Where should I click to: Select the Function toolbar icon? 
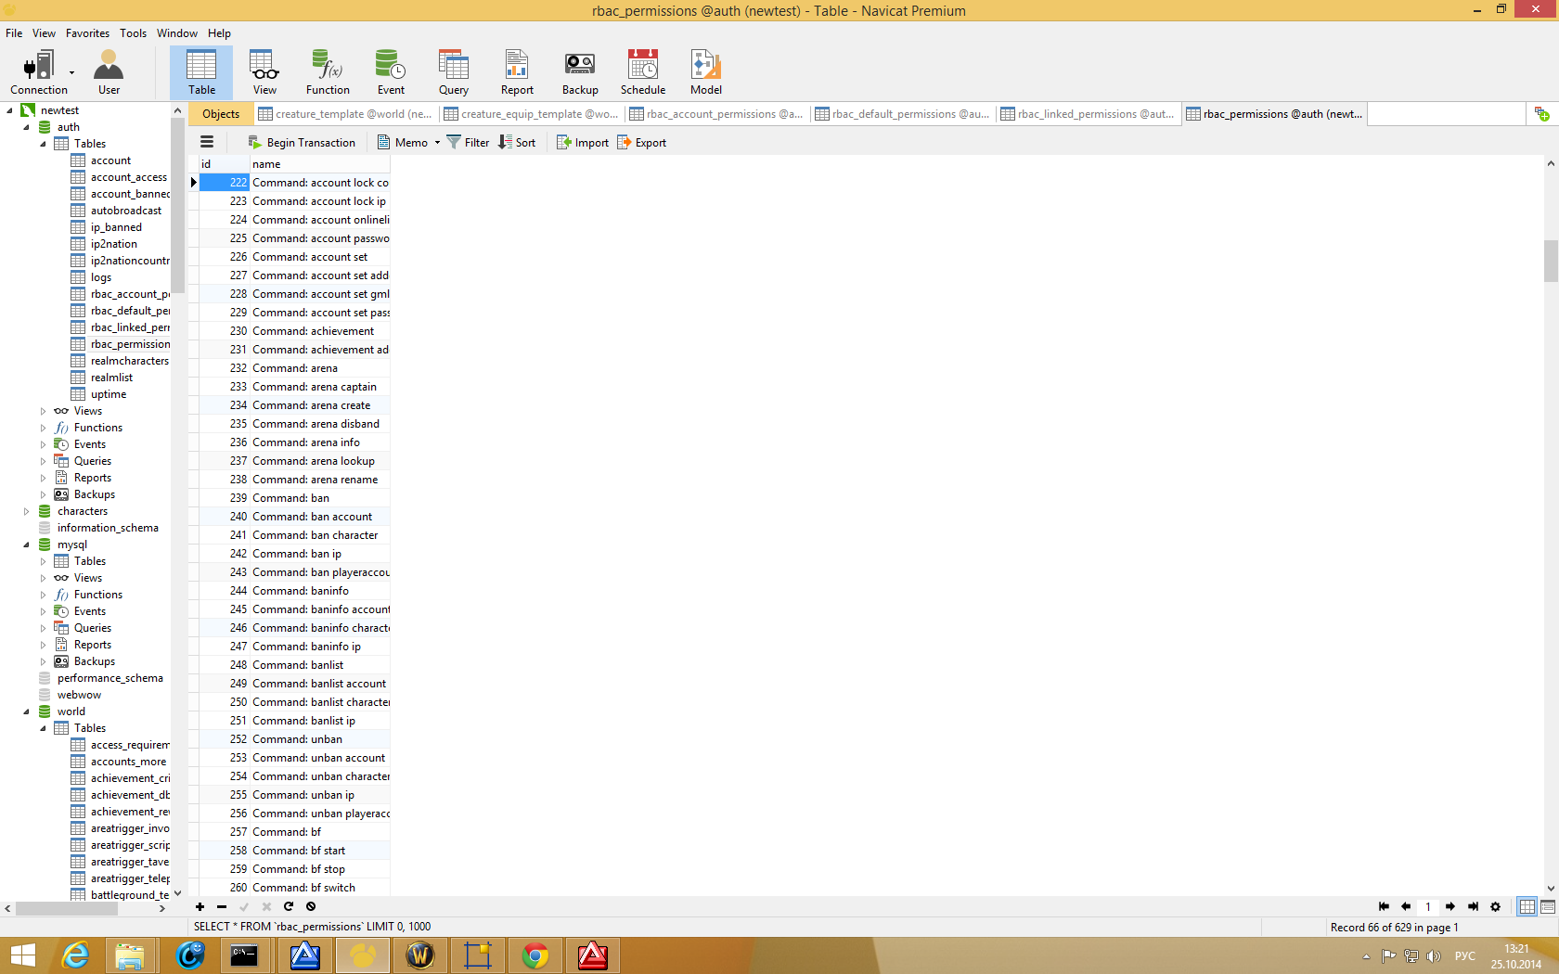tap(328, 72)
